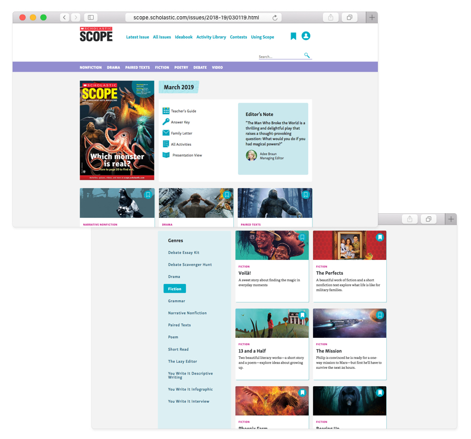Bookmark The Mission story card
Viewport: 471px width, 439px height.
(x=380, y=315)
